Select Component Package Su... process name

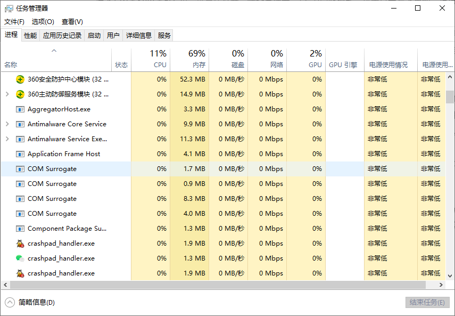coord(67,229)
